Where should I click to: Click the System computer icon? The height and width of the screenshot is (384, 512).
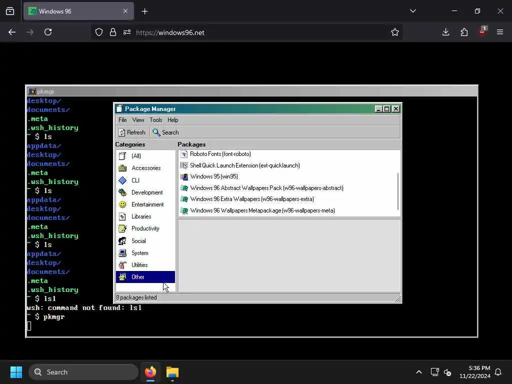click(122, 253)
